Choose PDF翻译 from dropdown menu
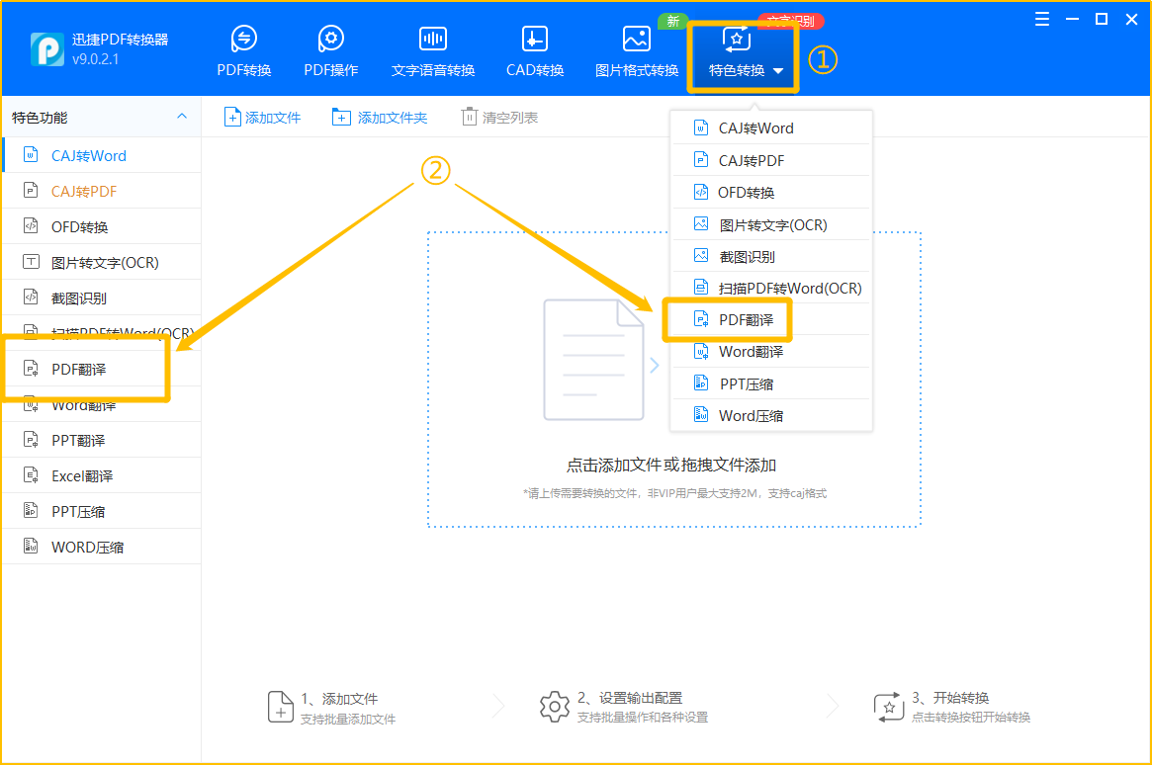The width and height of the screenshot is (1152, 766). pos(770,319)
